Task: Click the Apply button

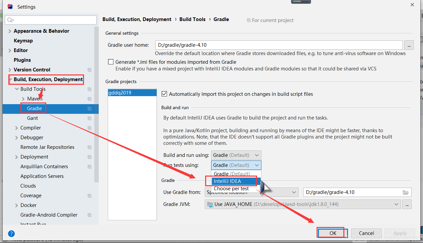Action: click(400, 233)
